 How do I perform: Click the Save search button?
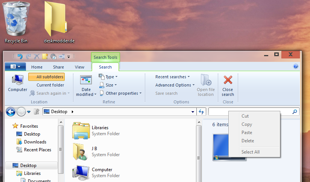(x=166, y=93)
